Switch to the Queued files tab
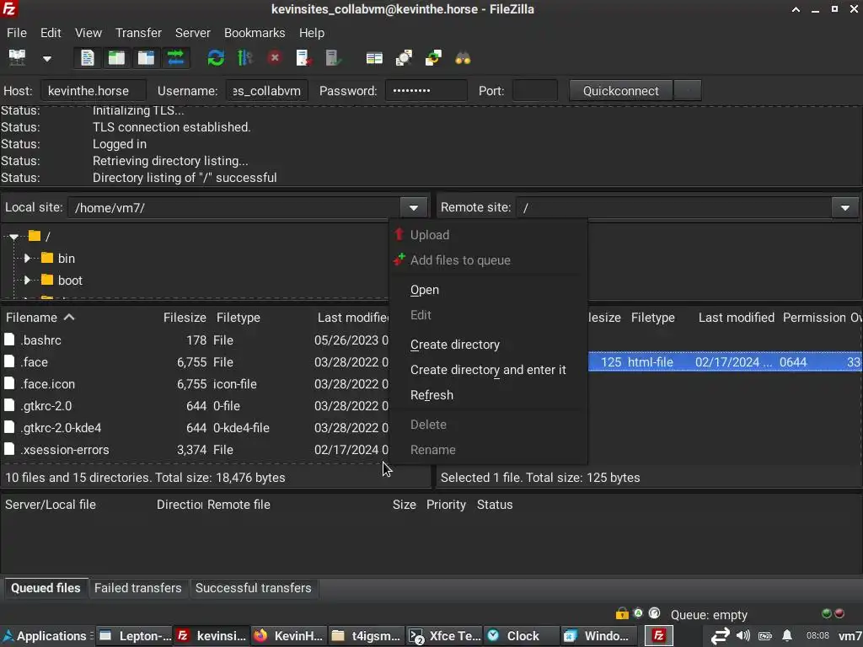 pos(46,587)
